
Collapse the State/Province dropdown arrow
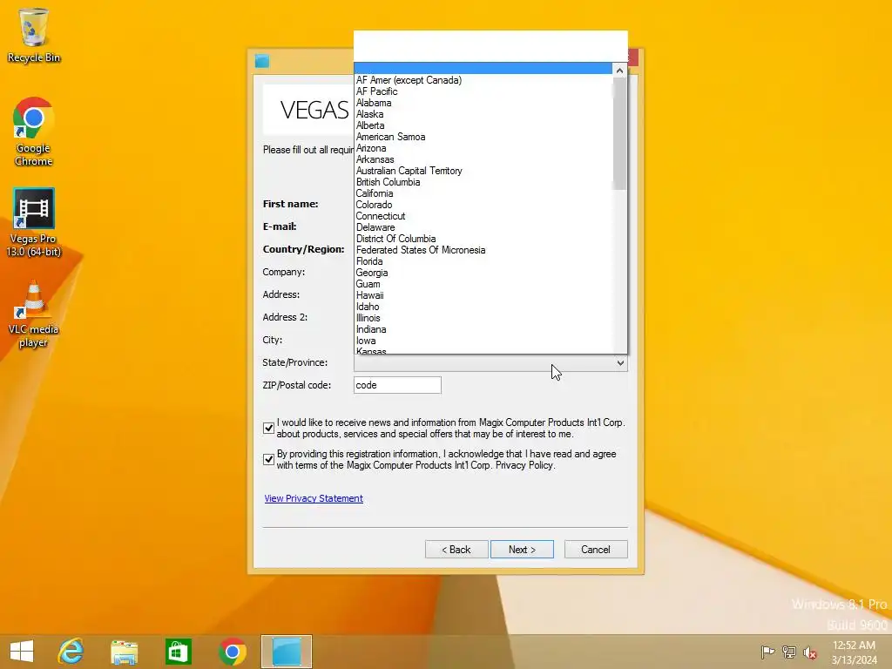click(620, 363)
